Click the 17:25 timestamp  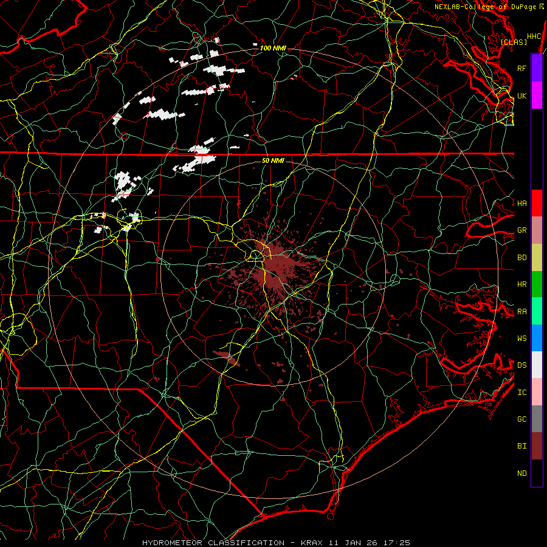398,543
